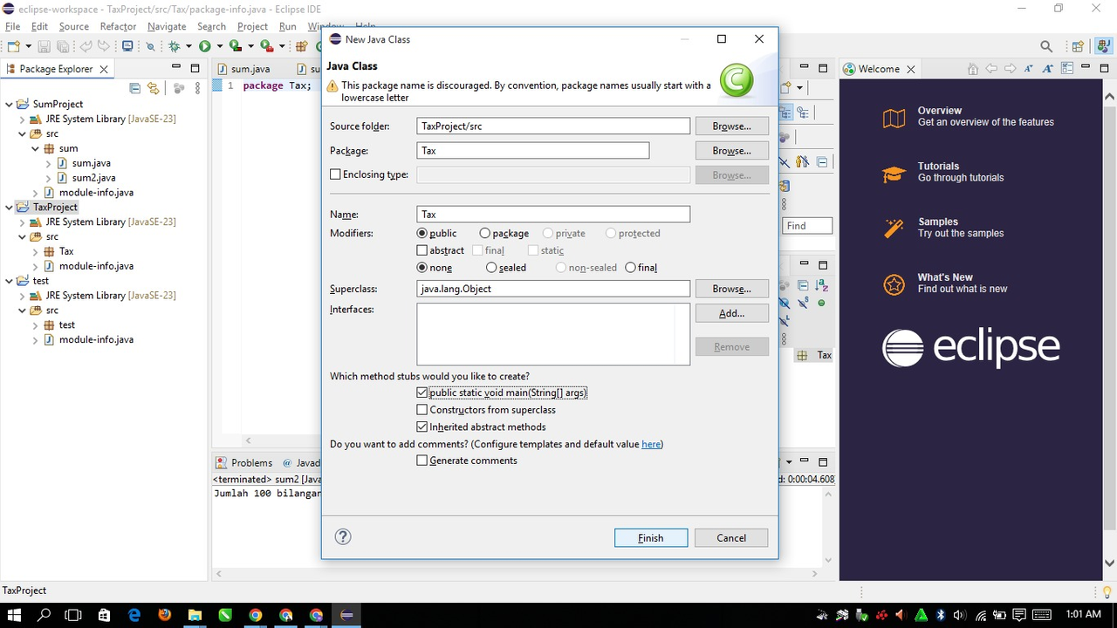Open the Debug button dropdown arrow

pos(188,46)
